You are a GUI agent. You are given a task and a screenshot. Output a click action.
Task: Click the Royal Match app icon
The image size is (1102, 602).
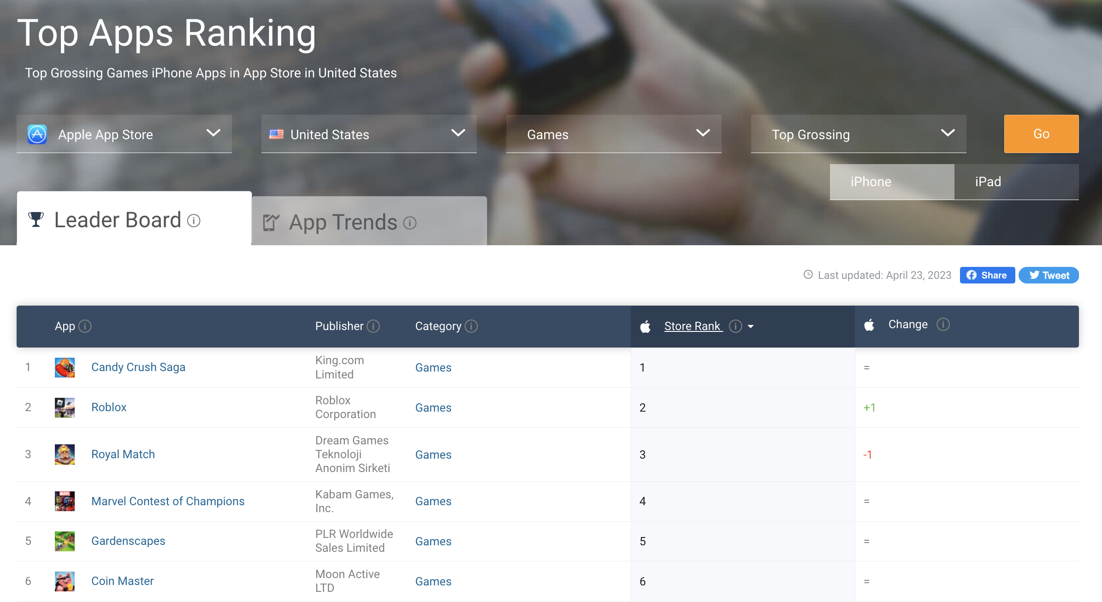point(65,454)
